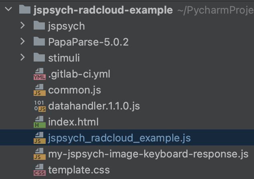
Task: Open the template.css file
Action: 79,170
